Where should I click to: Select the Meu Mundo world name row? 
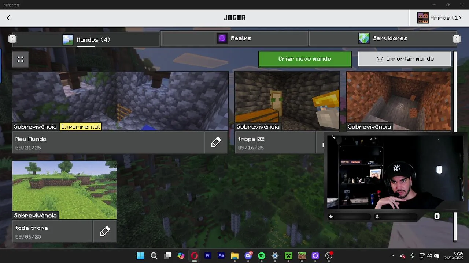pos(108,142)
